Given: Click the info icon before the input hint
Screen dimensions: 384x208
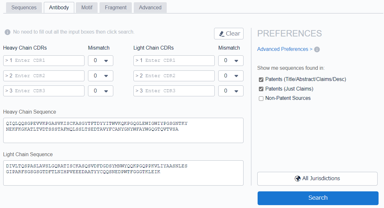Looking at the screenshot, I should pyautogui.click(x=8, y=32).
